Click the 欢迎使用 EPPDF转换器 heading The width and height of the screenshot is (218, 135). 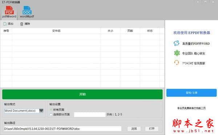coord(191,33)
